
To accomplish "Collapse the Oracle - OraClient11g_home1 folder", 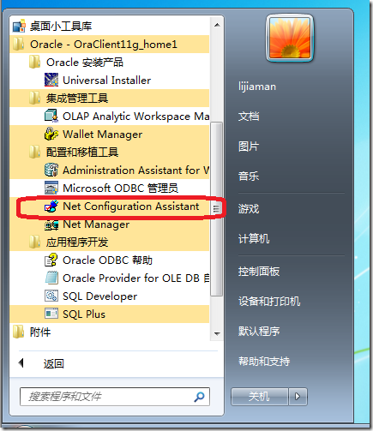I will point(109,45).
